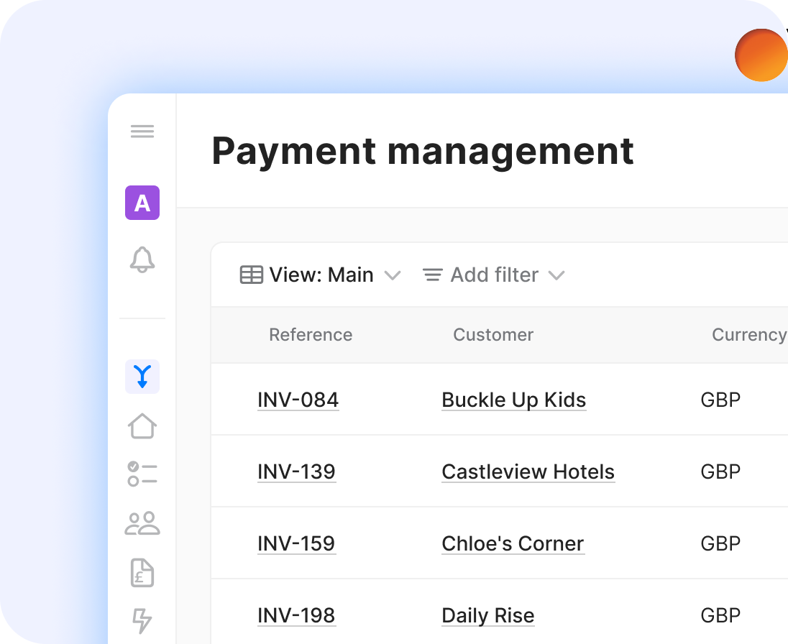Open invoice INV-198 link
Image resolution: width=788 pixels, height=644 pixels.
click(296, 615)
